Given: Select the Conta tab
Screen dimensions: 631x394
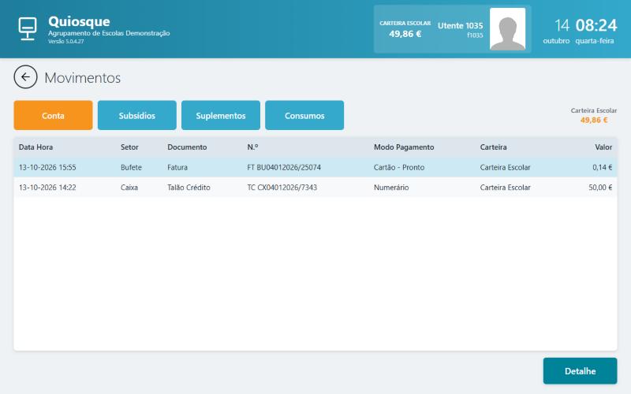Looking at the screenshot, I should click(53, 115).
